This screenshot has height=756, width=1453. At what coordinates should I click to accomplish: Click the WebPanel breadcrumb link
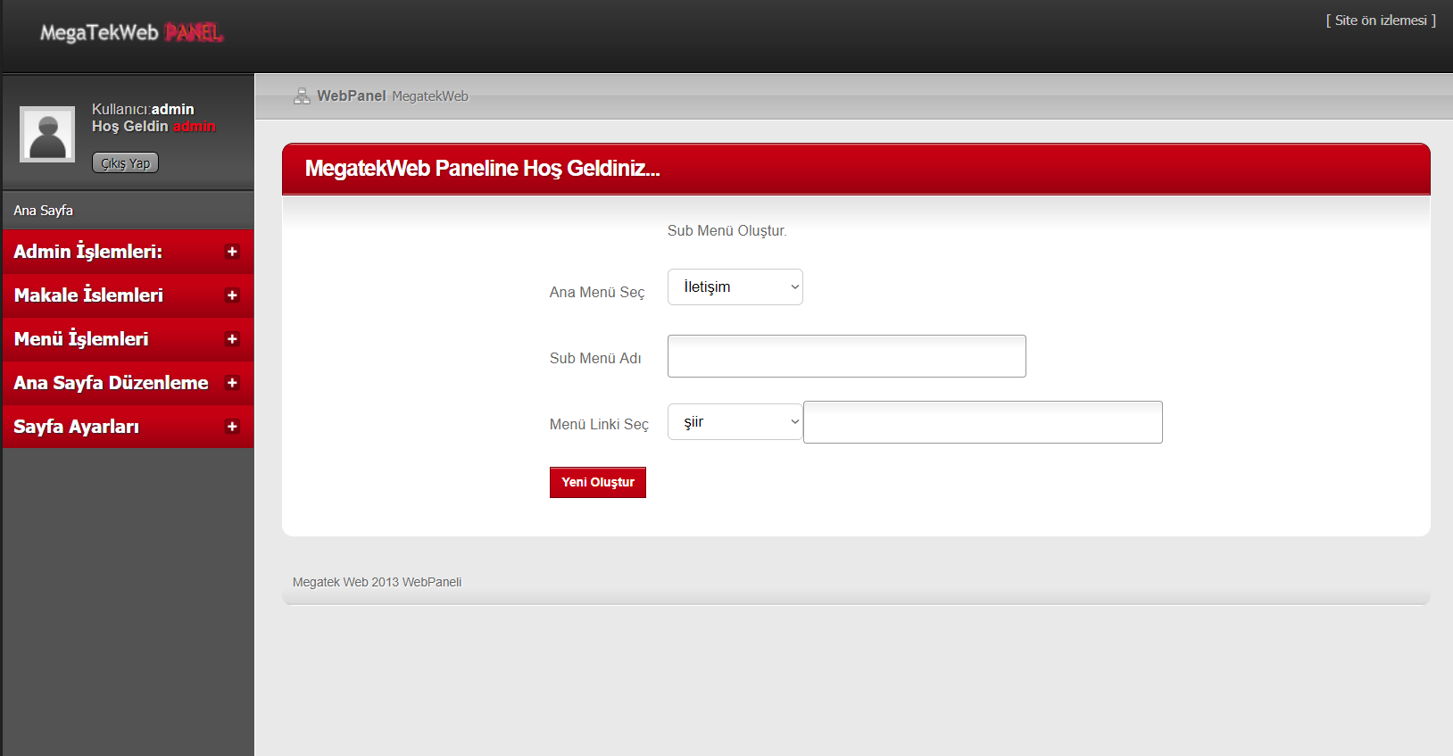(x=352, y=96)
